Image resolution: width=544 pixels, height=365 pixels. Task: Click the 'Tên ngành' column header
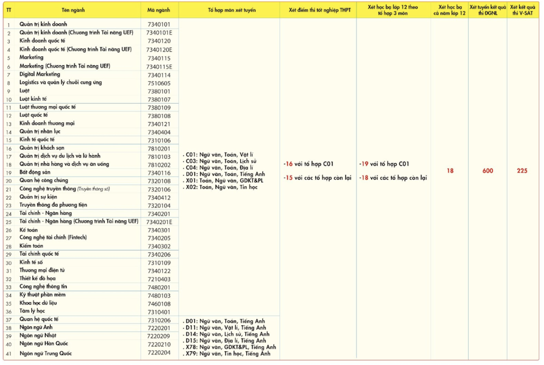point(73,10)
